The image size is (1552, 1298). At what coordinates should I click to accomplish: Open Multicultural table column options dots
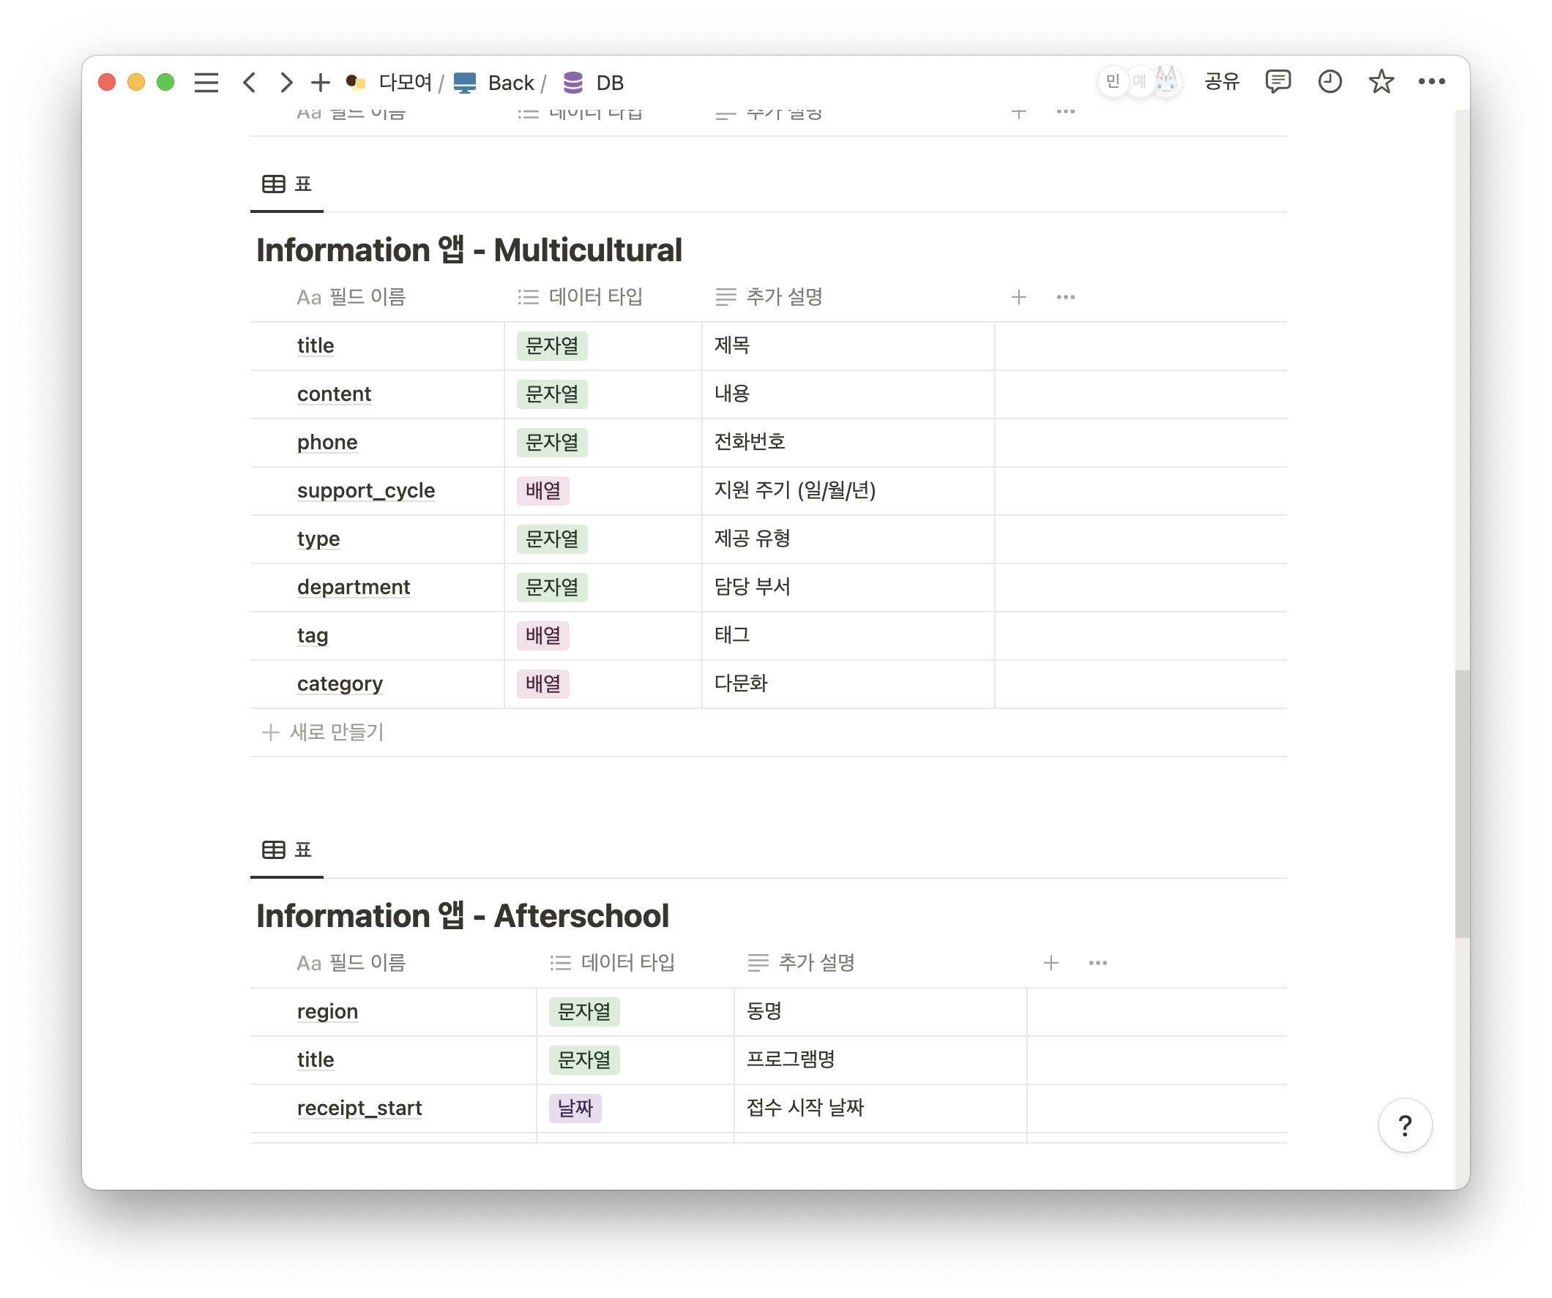(1065, 297)
